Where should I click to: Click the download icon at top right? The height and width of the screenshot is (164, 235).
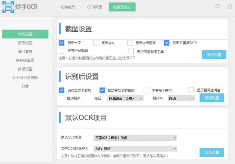tap(217, 7)
